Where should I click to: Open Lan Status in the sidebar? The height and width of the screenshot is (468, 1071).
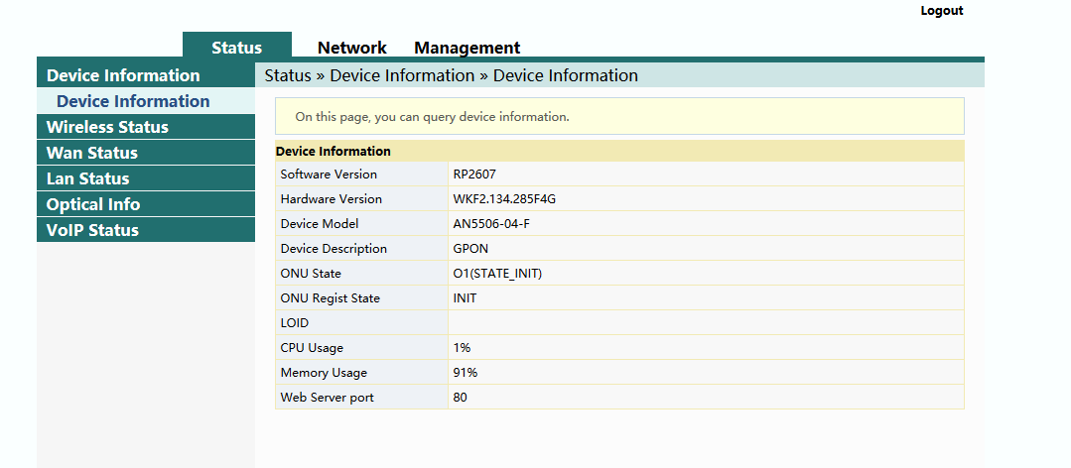click(146, 178)
